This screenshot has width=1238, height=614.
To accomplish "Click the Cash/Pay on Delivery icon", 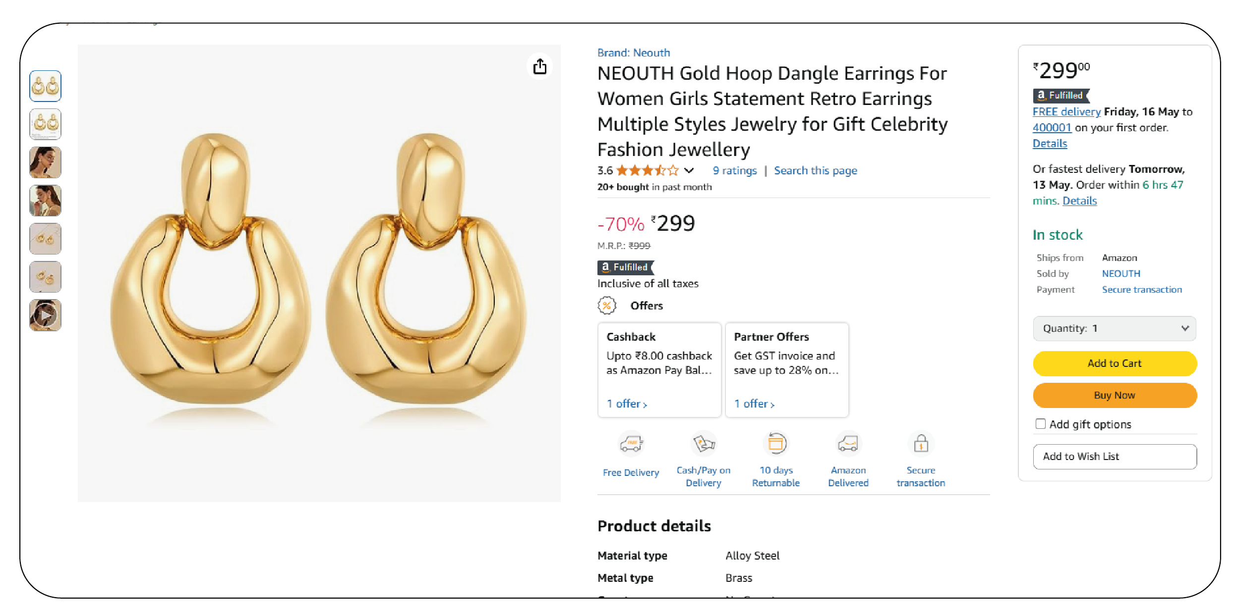I will tap(703, 444).
